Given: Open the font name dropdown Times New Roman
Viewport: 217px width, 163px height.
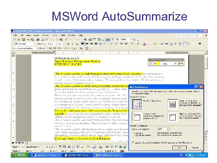Looking at the screenshot, I should [56, 44].
